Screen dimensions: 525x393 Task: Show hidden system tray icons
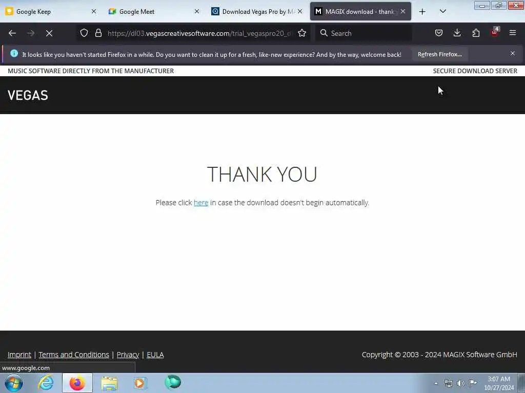pos(436,383)
